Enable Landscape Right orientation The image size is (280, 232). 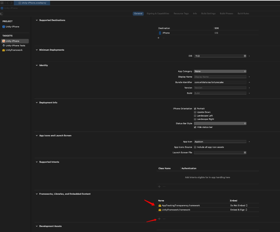tap(195, 119)
